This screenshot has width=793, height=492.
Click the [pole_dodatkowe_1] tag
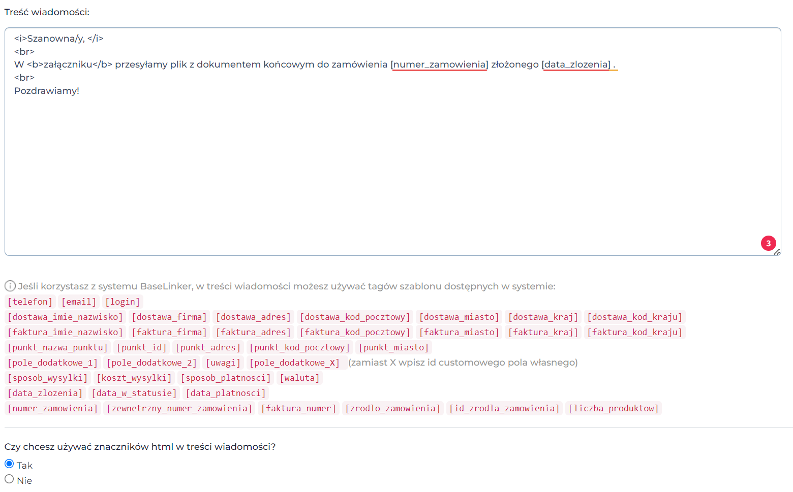pos(52,363)
